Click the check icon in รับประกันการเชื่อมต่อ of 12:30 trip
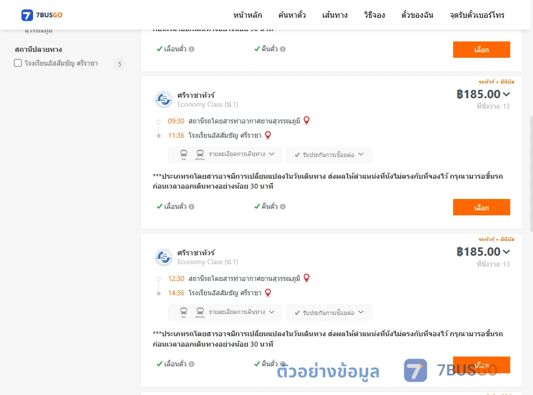The height and width of the screenshot is (395, 533). click(x=297, y=313)
